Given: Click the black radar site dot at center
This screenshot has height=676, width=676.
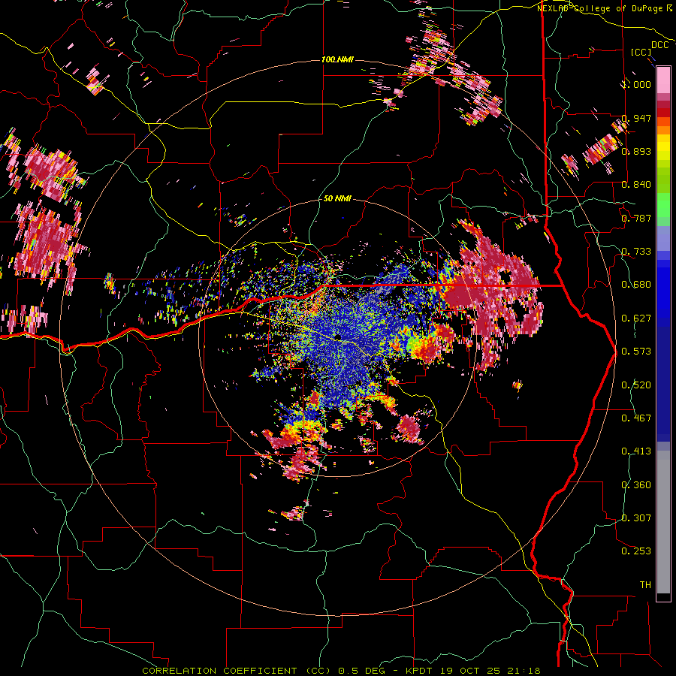Looking at the screenshot, I should pyautogui.click(x=337, y=336).
